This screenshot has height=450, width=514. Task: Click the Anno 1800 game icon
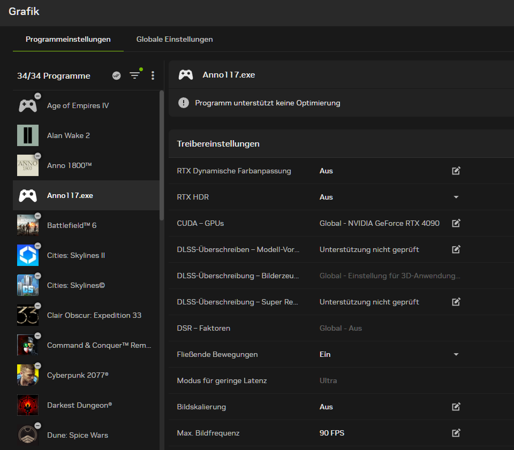click(28, 165)
